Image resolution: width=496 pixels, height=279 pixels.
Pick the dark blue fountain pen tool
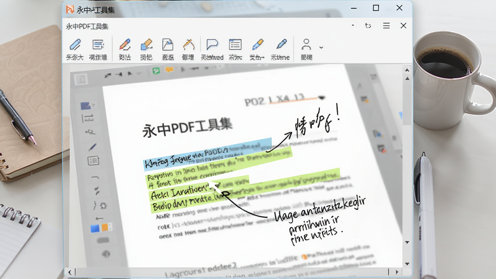point(281,44)
